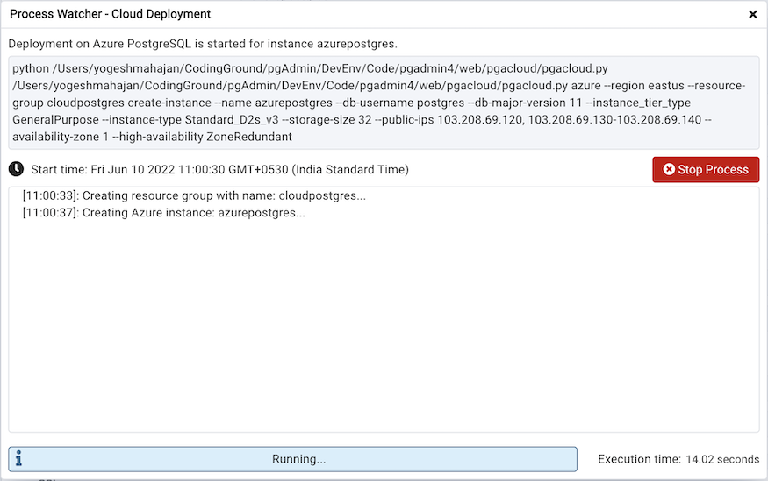This screenshot has height=481, width=768.
Task: Click the word 'python' in the command box
Action: coord(31,68)
